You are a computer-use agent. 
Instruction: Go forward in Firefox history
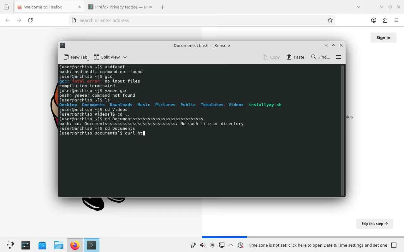point(19,20)
